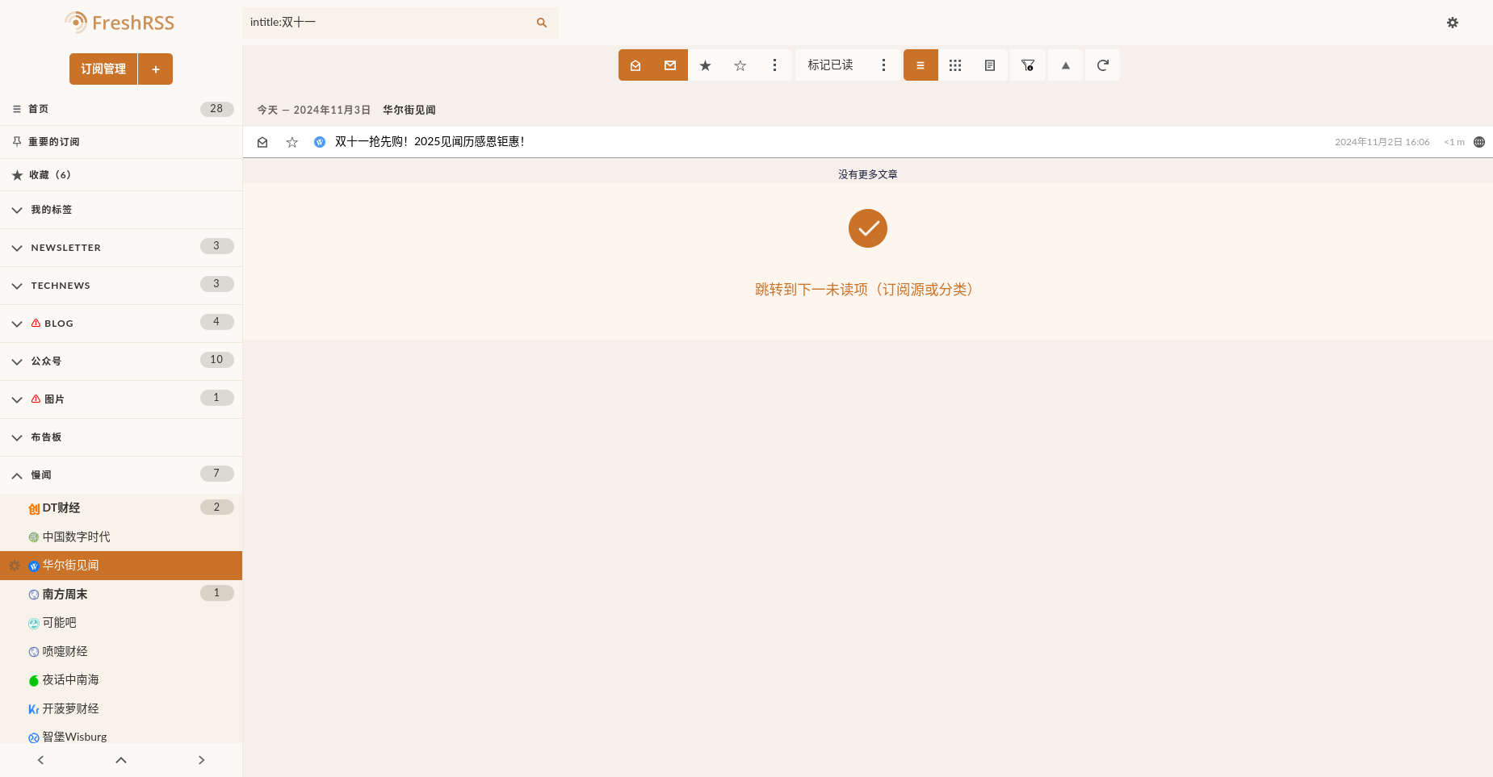Click the plus button to add subscription
This screenshot has width=1493, height=777.
[x=156, y=69]
